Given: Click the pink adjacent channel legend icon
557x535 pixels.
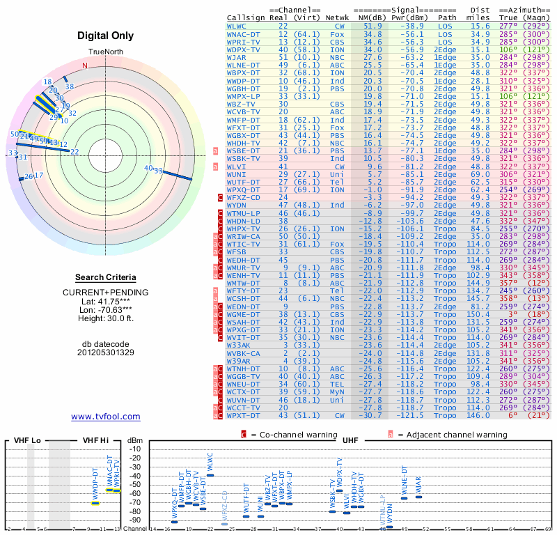Looking at the screenshot, I should click(391, 435).
